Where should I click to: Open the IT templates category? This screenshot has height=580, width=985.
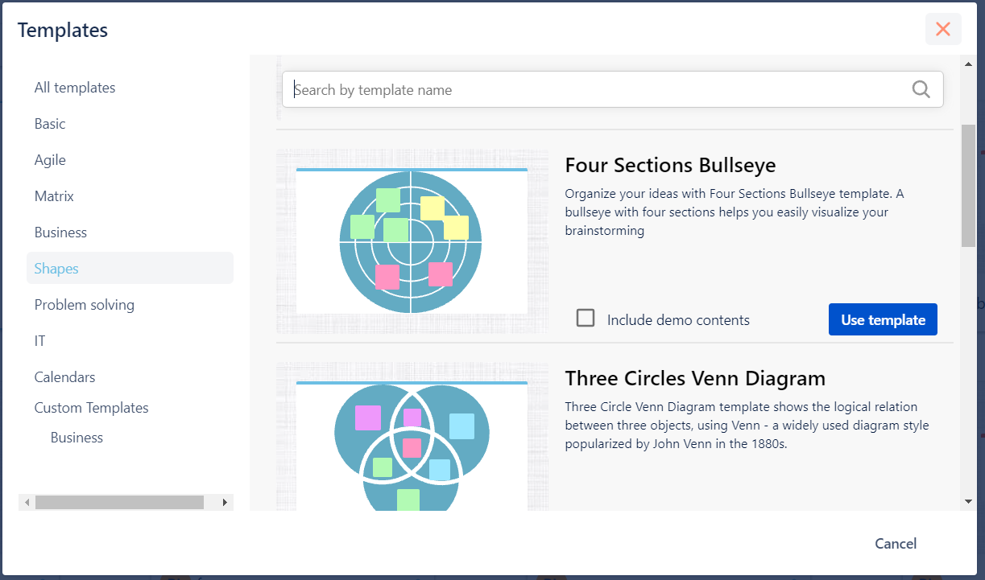40,341
